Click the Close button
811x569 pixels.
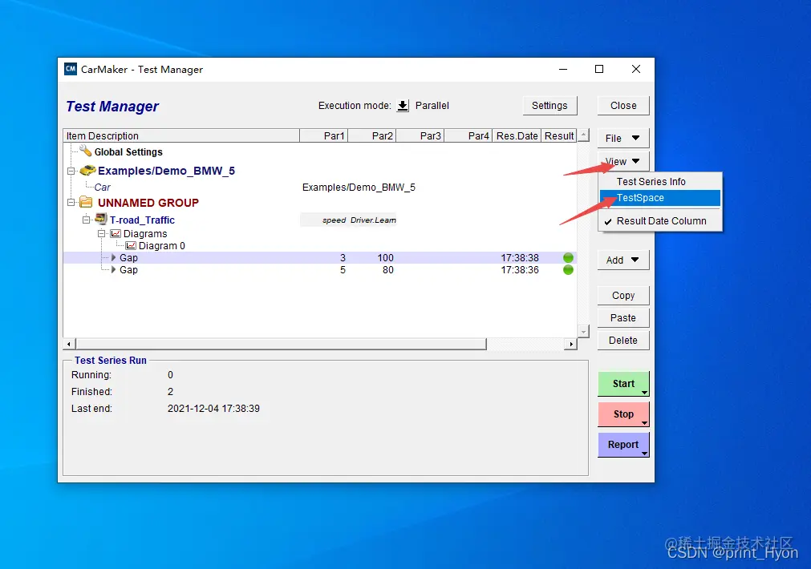coord(622,106)
